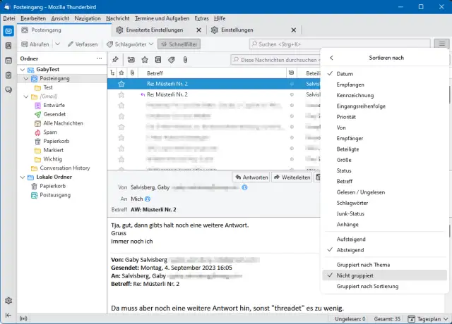Viewport: 452px width, 324px height.
Task: Open settings via the bottom-left gear icon
Action: point(8,301)
